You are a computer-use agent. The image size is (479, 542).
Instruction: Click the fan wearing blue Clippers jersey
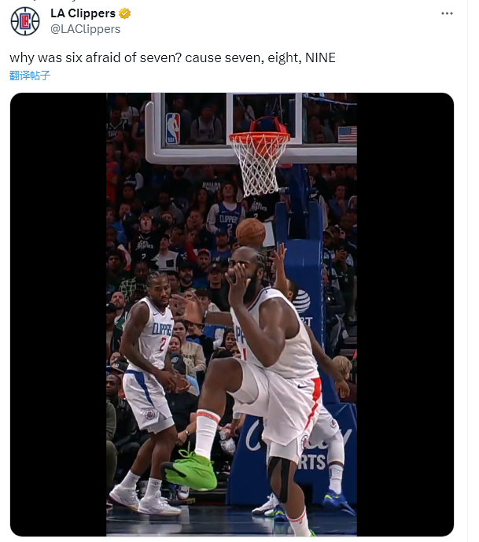226,210
